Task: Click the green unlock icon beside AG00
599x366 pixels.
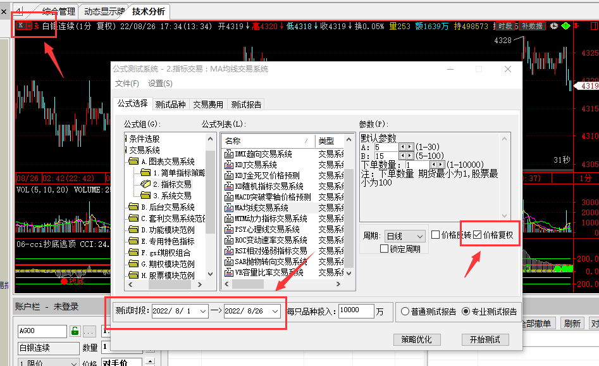Action: [x=75, y=331]
